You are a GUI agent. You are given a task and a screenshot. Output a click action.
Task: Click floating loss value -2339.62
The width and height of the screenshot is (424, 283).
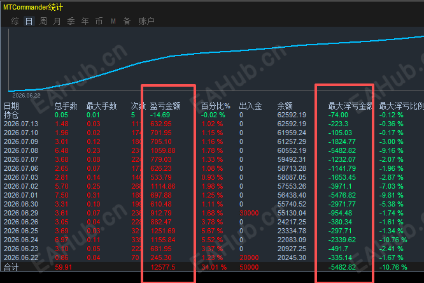click(x=342, y=240)
